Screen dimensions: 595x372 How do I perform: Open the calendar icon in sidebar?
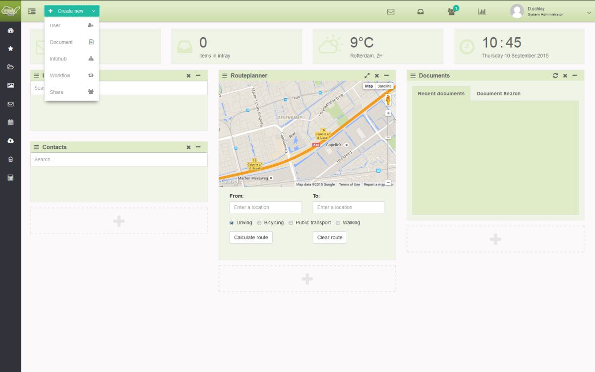10,122
